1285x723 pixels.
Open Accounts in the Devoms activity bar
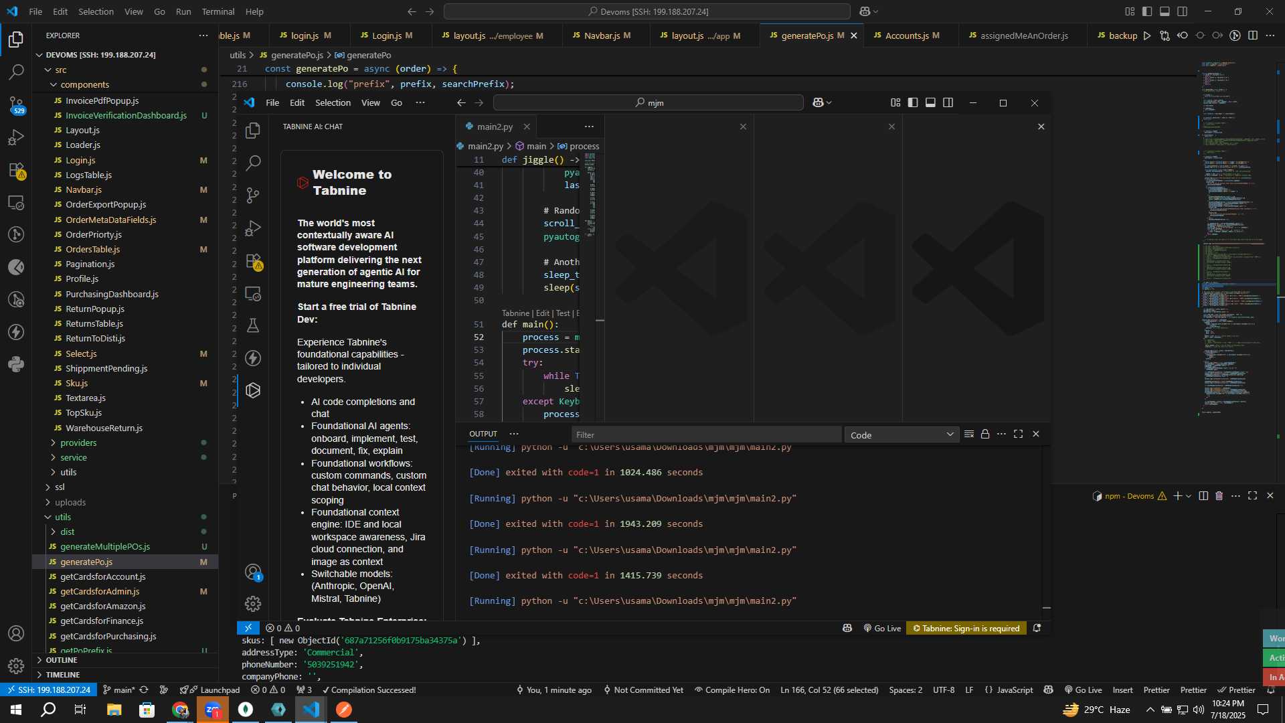16,633
